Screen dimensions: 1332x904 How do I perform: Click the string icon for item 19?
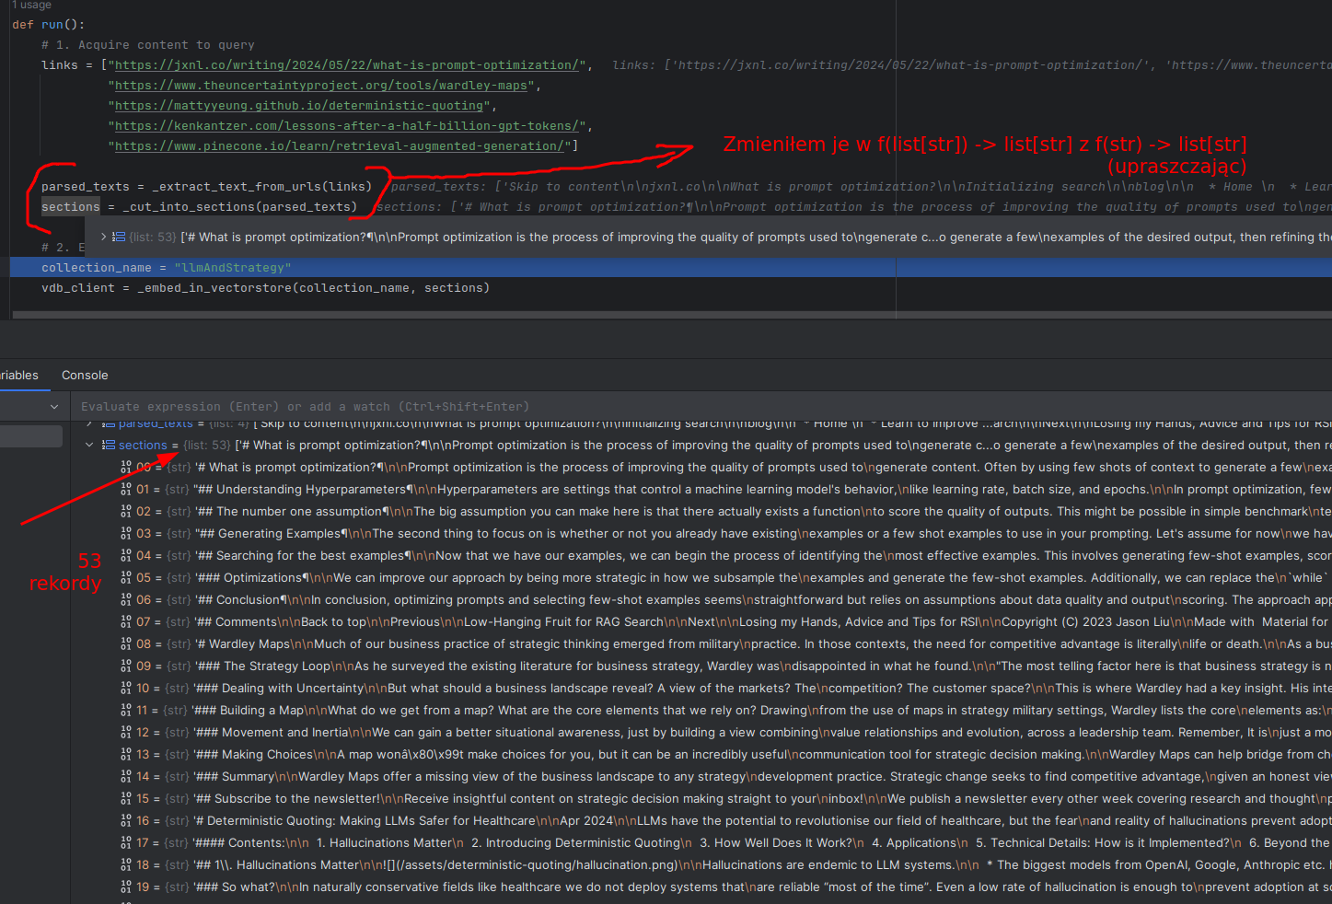(126, 887)
